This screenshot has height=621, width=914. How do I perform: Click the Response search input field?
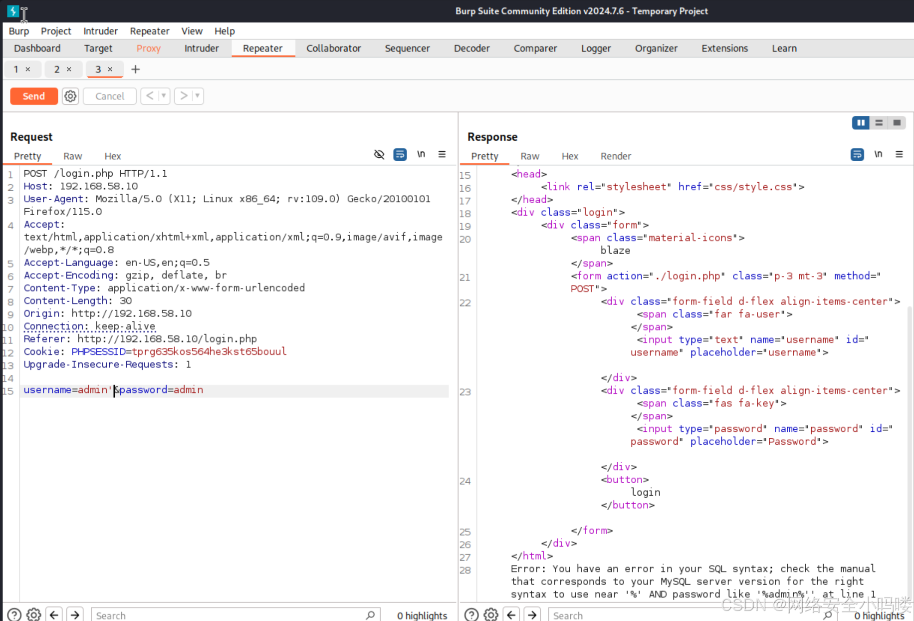(692, 615)
